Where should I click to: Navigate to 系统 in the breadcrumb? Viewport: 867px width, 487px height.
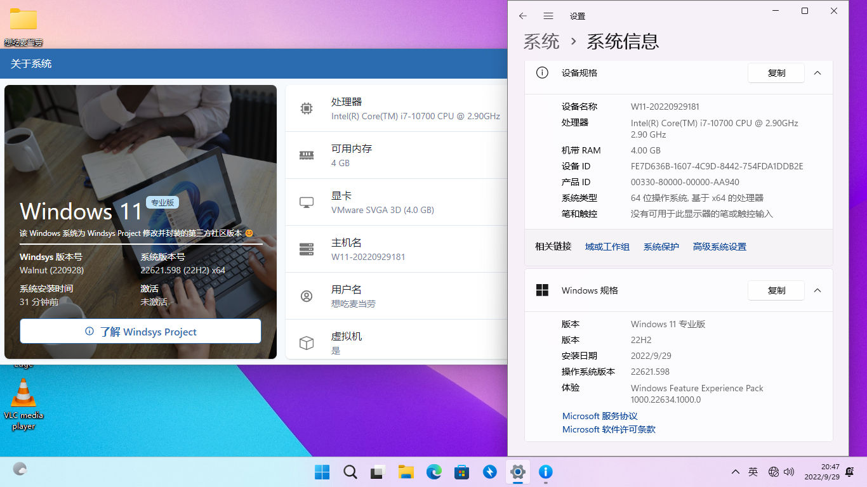541,42
